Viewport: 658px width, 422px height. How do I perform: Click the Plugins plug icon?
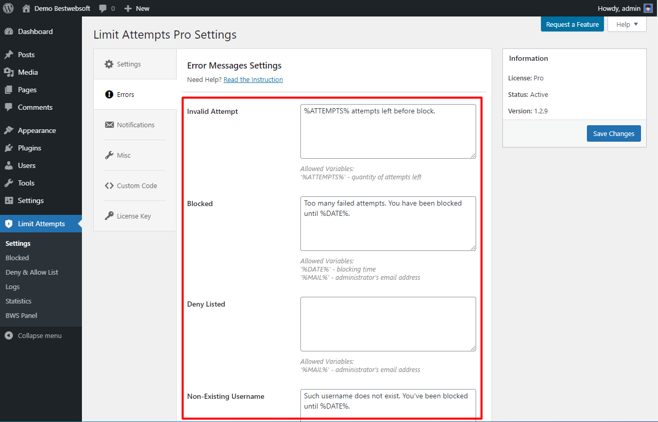pyautogui.click(x=9, y=148)
